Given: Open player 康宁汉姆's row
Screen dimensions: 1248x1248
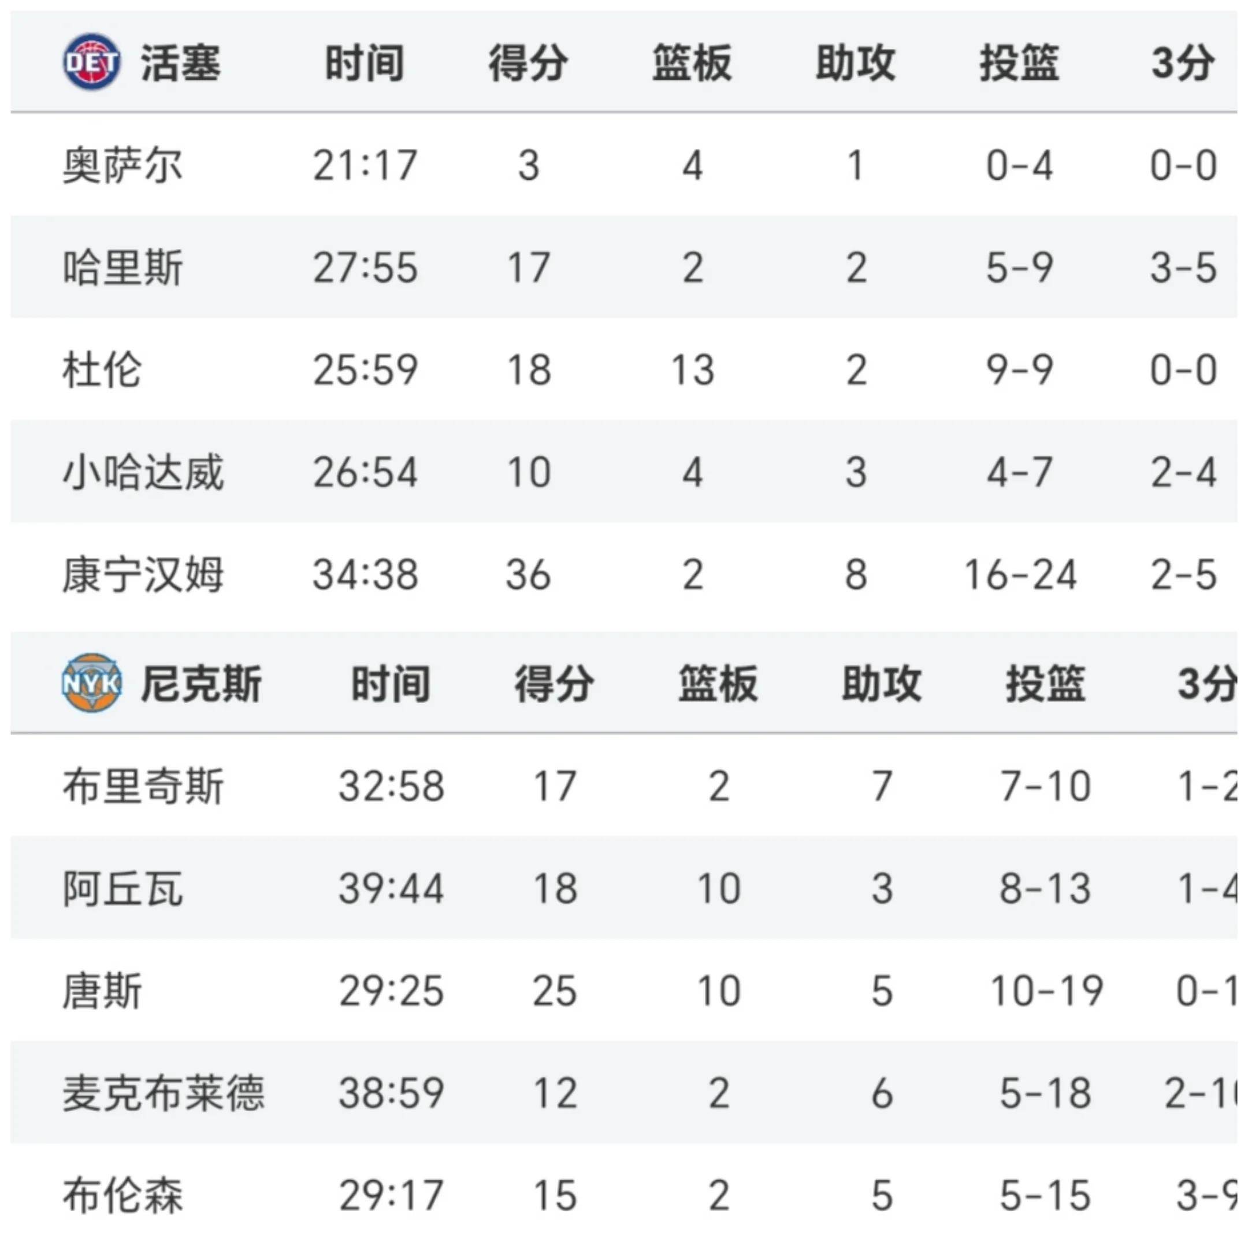Looking at the screenshot, I should [x=143, y=574].
